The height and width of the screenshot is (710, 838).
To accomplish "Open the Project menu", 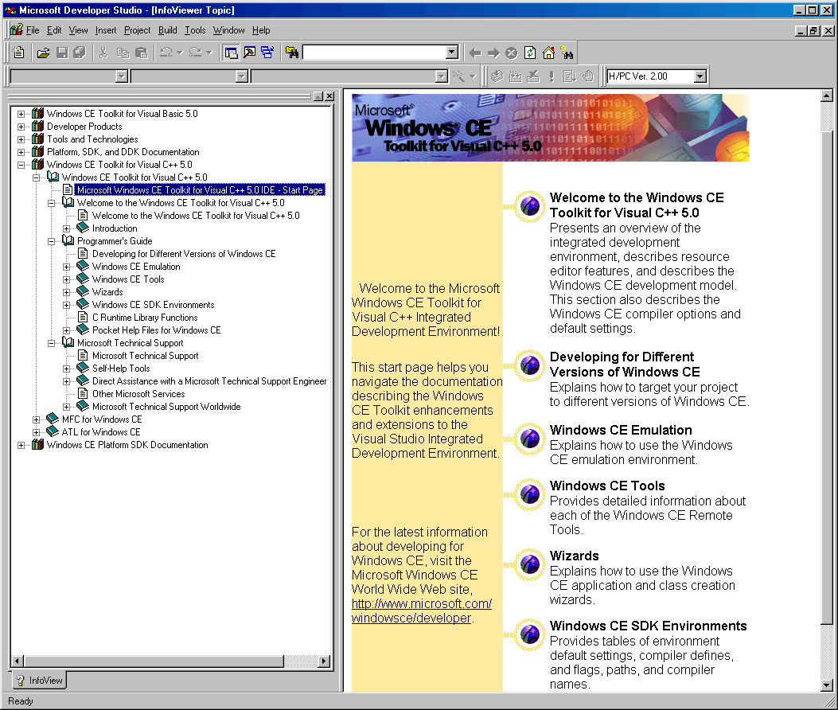I will coord(138,30).
